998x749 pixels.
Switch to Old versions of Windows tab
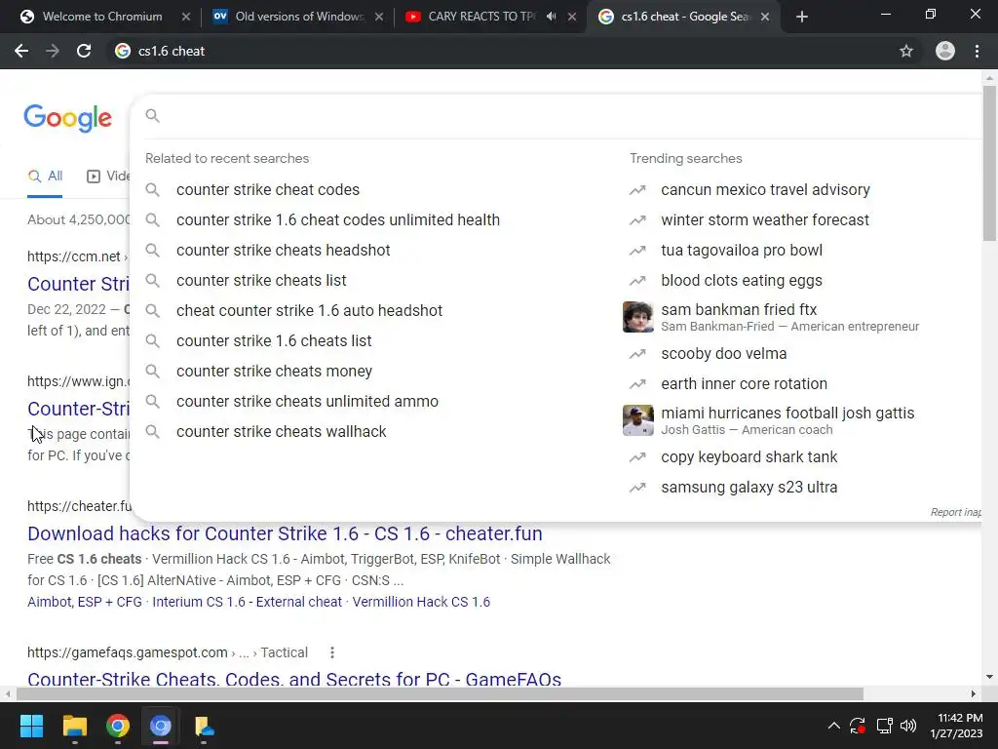299,17
